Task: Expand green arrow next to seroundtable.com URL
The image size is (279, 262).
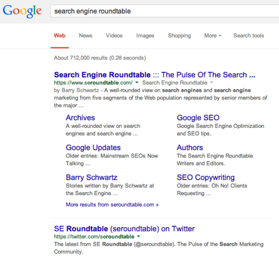Action: tap(137, 82)
